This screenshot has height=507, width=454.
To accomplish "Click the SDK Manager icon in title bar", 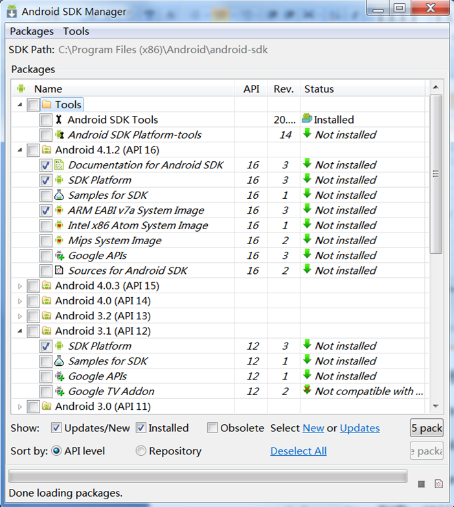I will point(12,11).
